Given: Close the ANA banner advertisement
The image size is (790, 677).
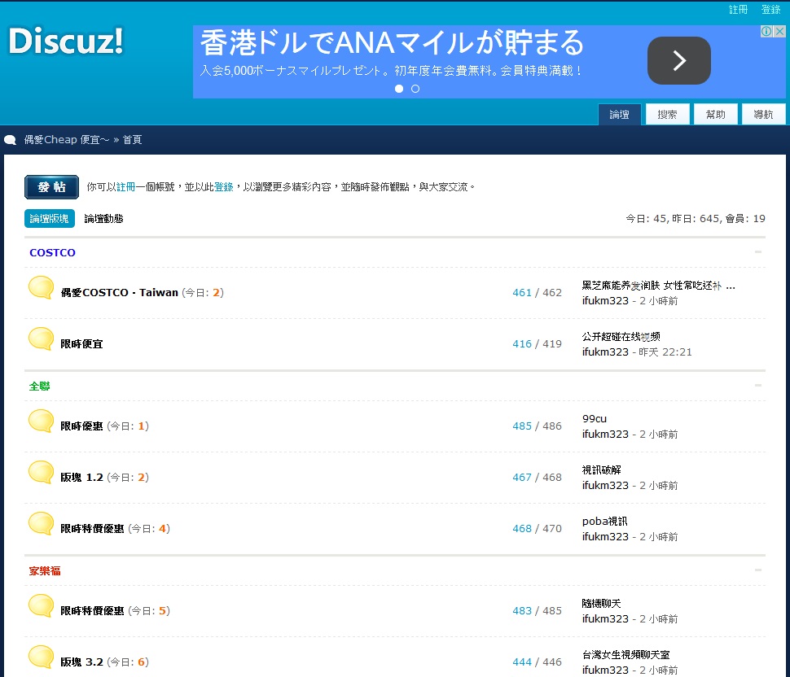Looking at the screenshot, I should tap(779, 31).
